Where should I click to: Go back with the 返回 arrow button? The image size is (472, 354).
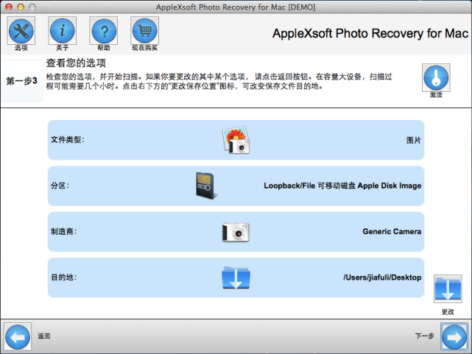[x=18, y=337]
